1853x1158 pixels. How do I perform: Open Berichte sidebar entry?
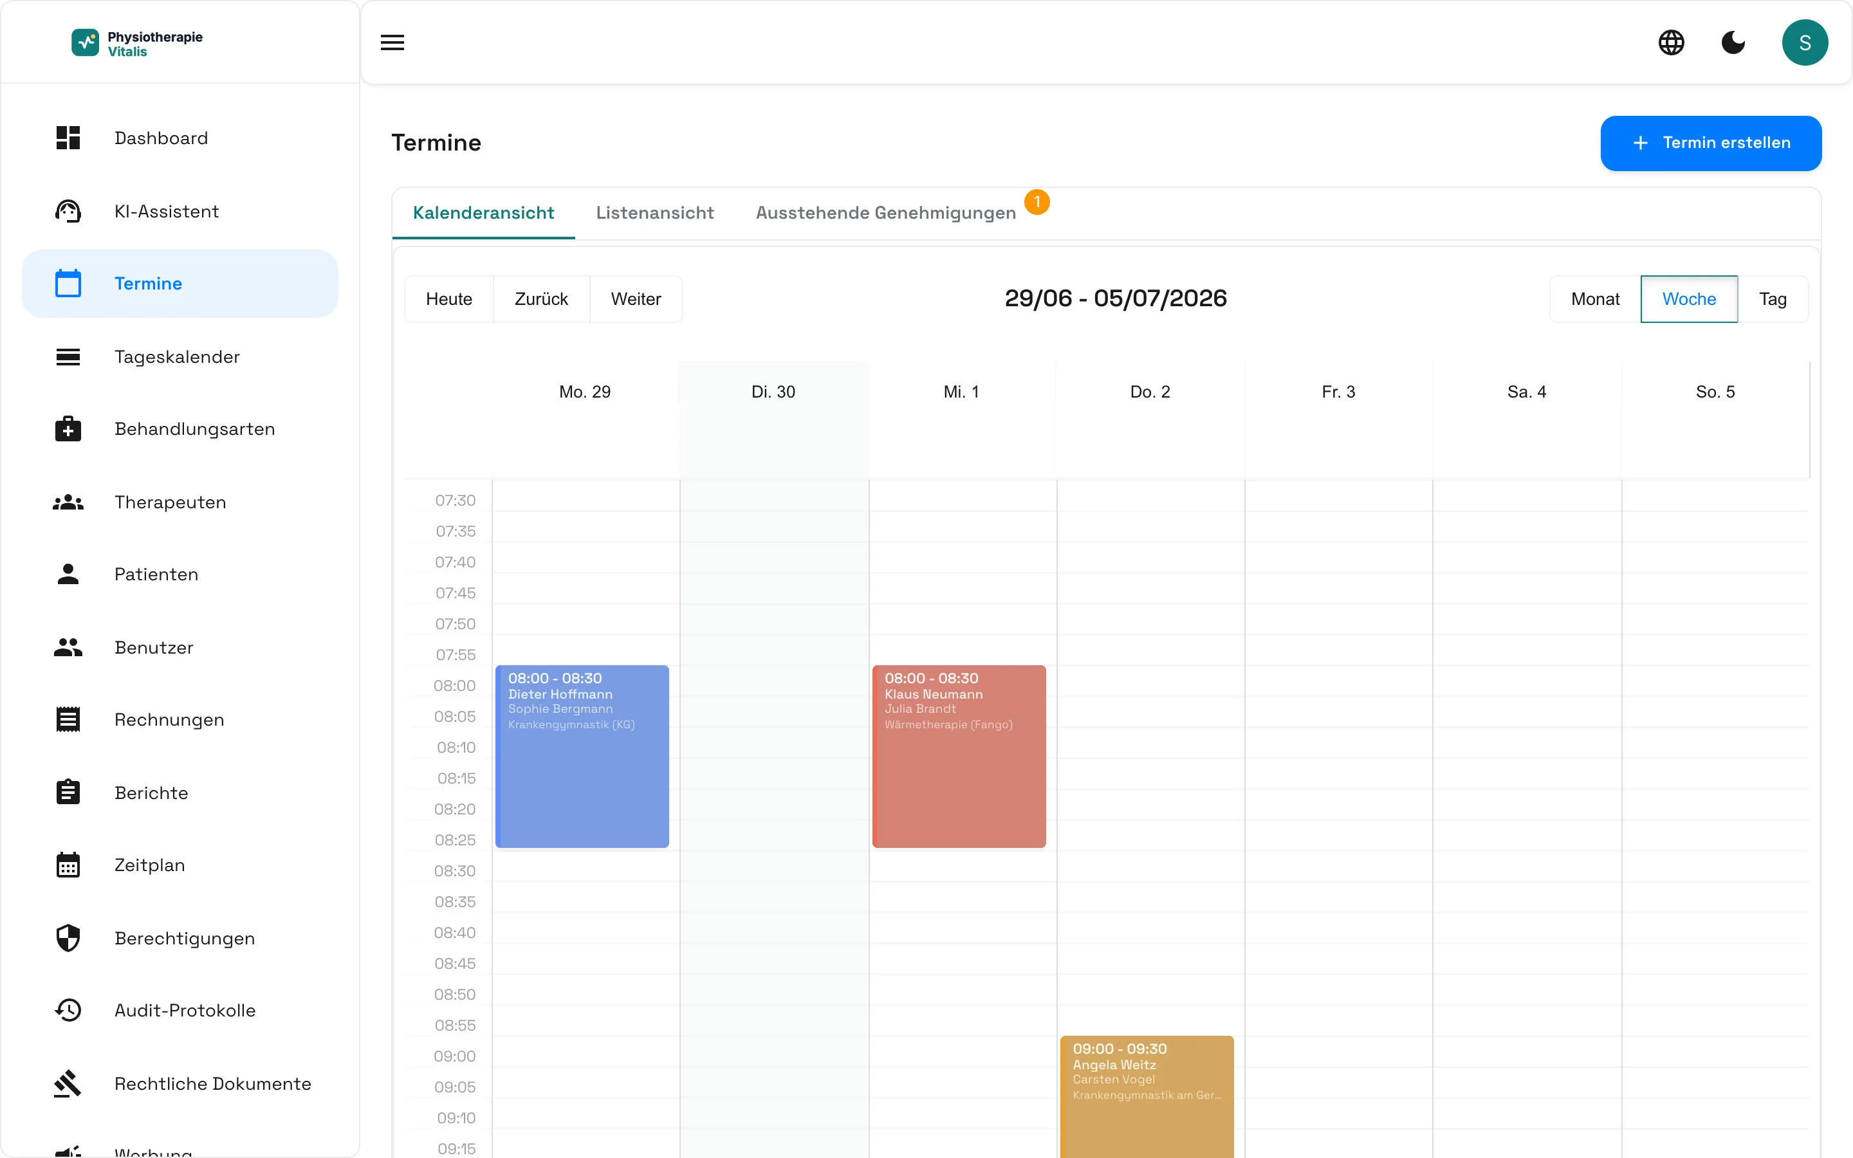tap(180, 793)
